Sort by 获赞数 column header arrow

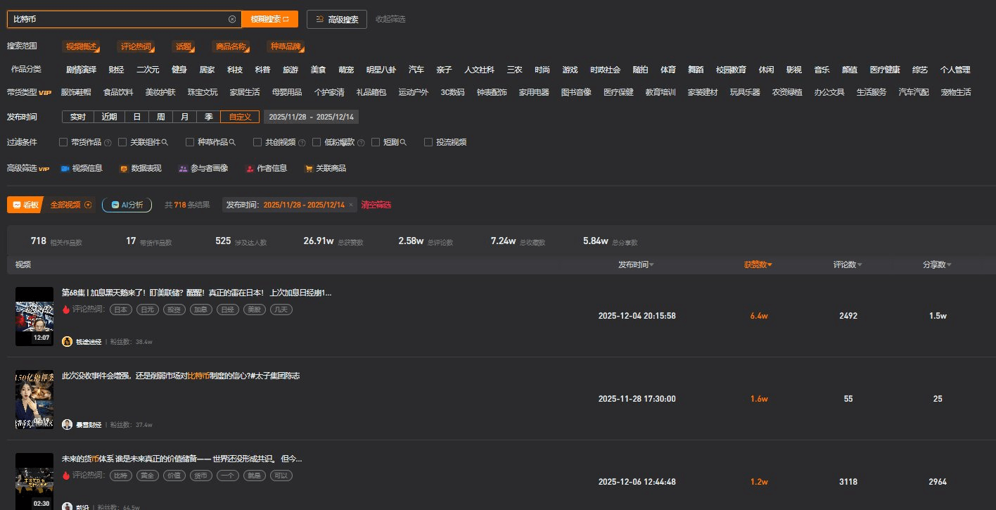click(770, 265)
